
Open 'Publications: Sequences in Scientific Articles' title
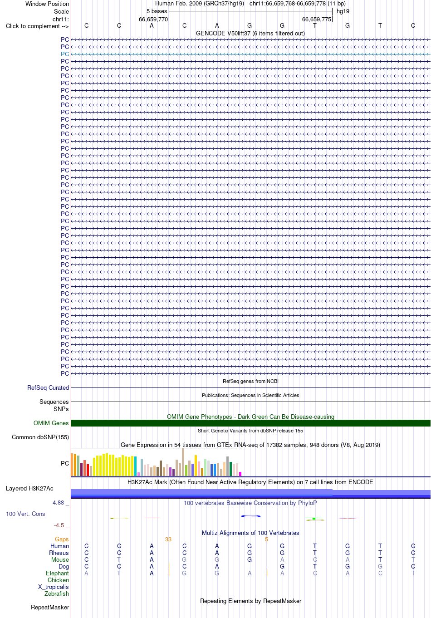click(250, 395)
